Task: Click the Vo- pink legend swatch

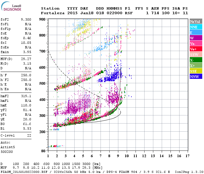Action: click(196, 43)
